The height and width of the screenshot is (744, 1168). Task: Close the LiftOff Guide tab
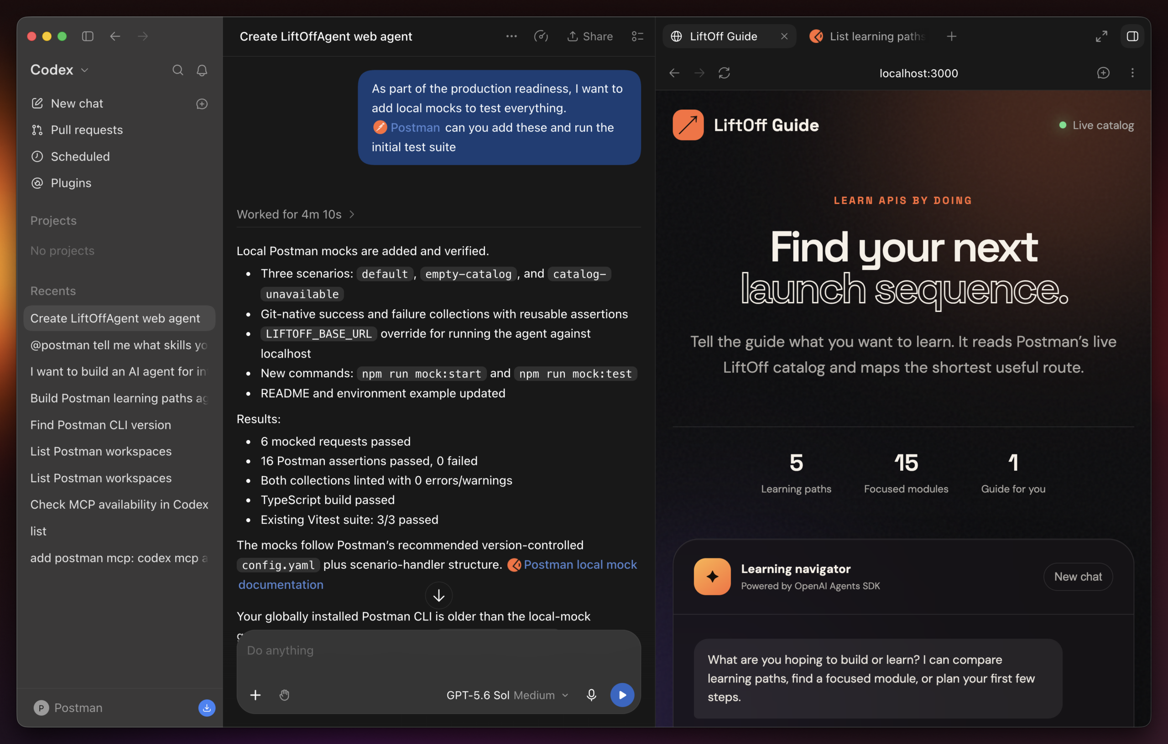[784, 36]
